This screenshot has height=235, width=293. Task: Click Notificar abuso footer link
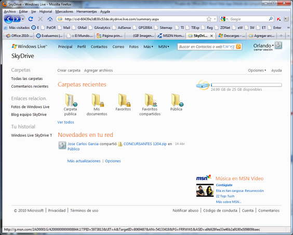(x=185, y=211)
